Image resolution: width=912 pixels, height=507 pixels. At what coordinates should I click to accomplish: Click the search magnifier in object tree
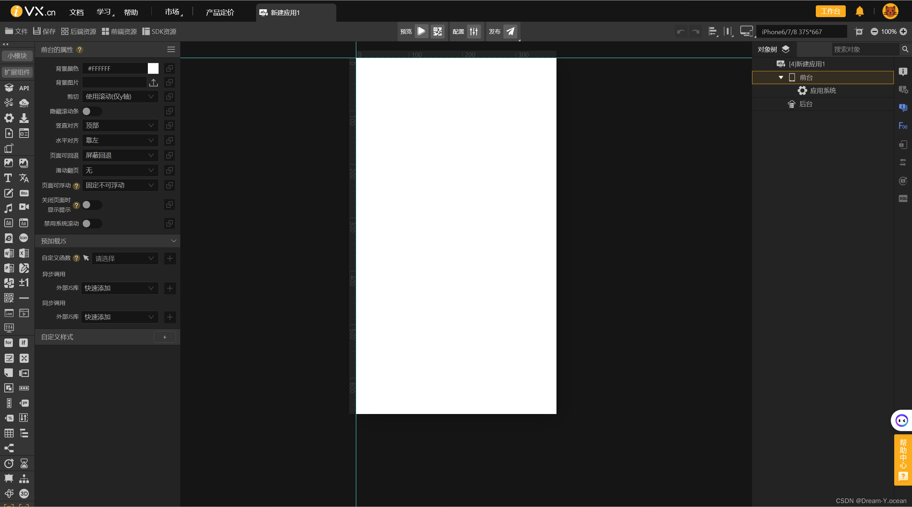905,49
